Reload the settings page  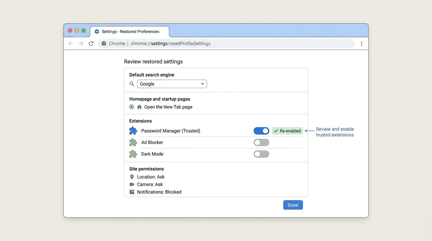coord(91,44)
